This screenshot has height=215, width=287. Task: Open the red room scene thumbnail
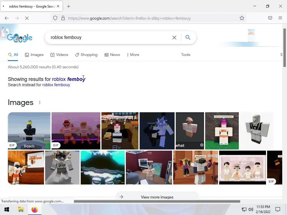(149, 167)
